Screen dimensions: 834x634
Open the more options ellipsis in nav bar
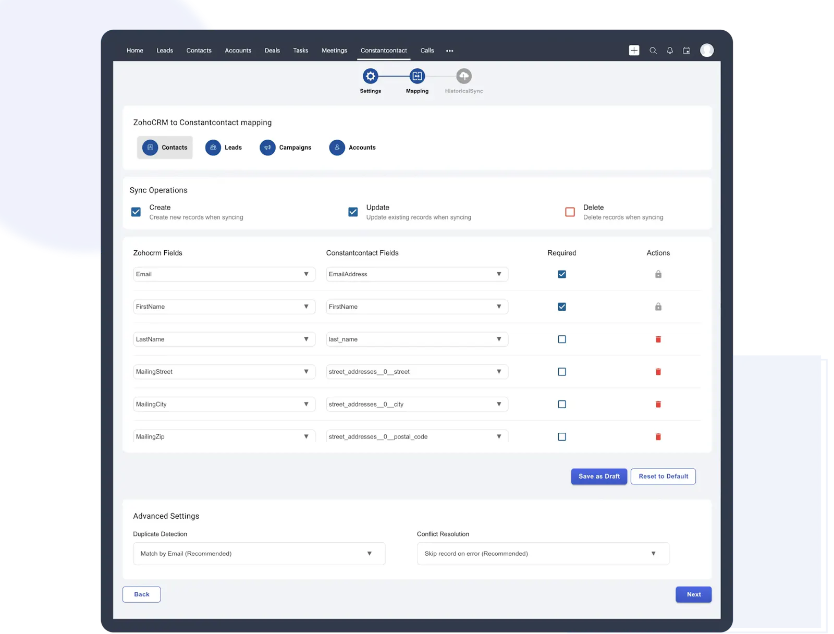coord(450,51)
